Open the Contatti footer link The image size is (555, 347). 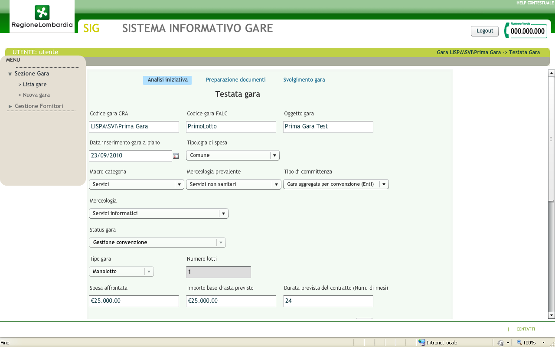526,329
